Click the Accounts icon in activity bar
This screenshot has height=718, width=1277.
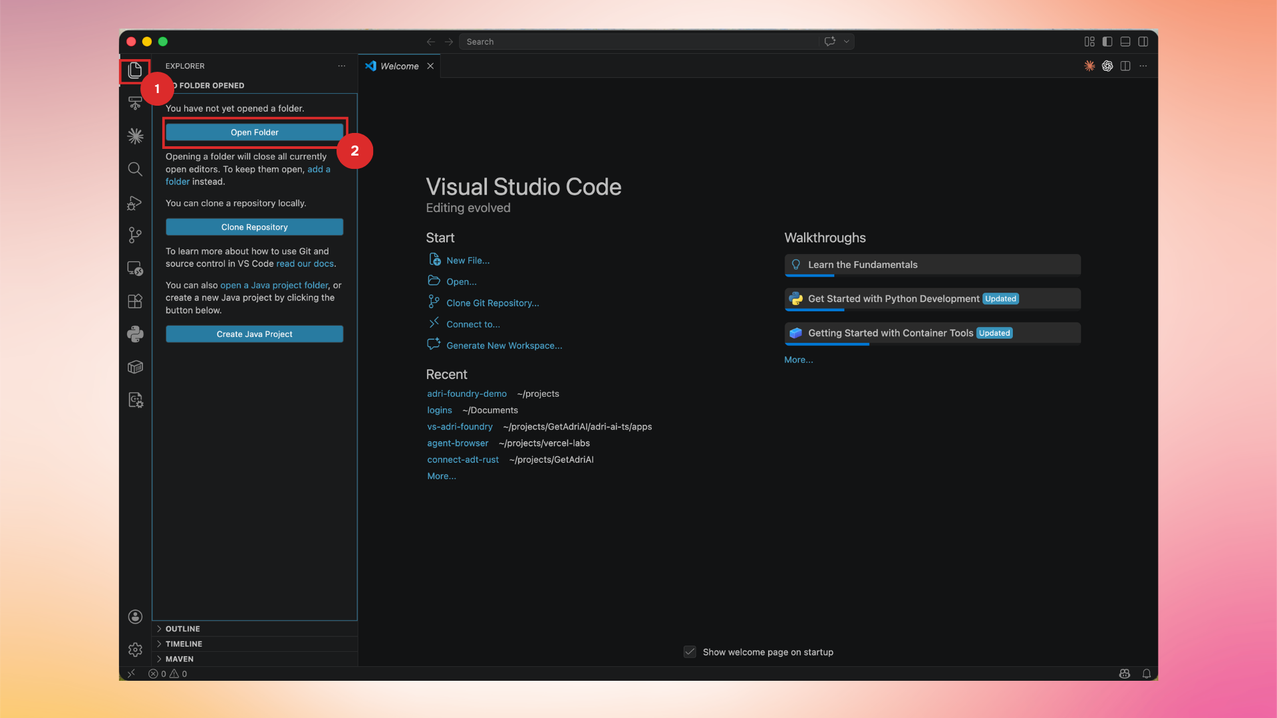click(135, 617)
